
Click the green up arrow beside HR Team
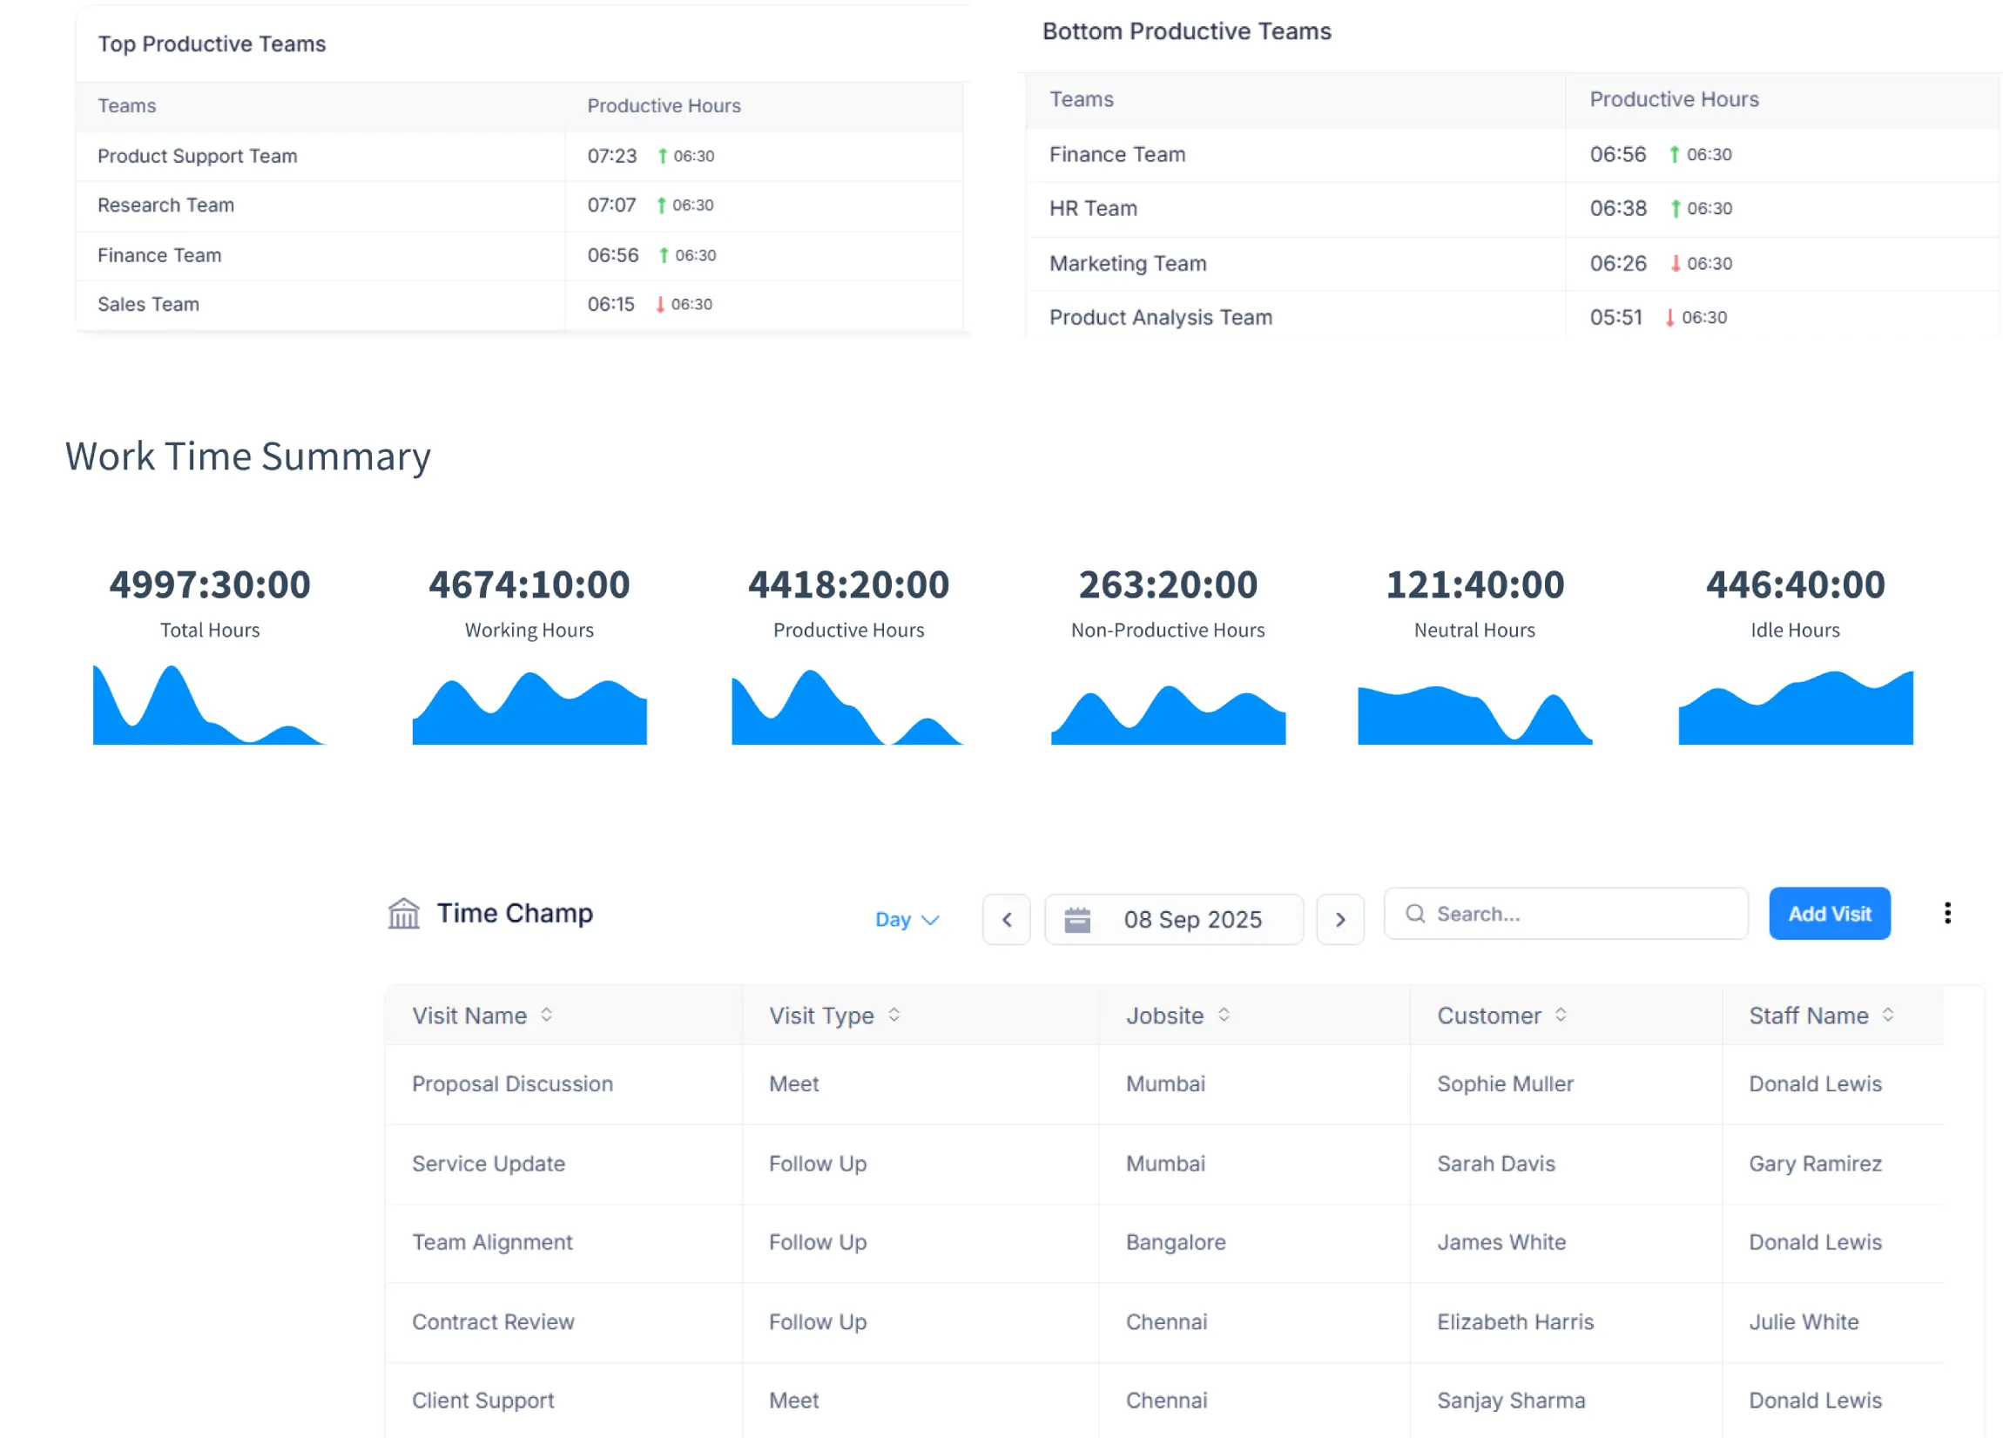(1674, 208)
